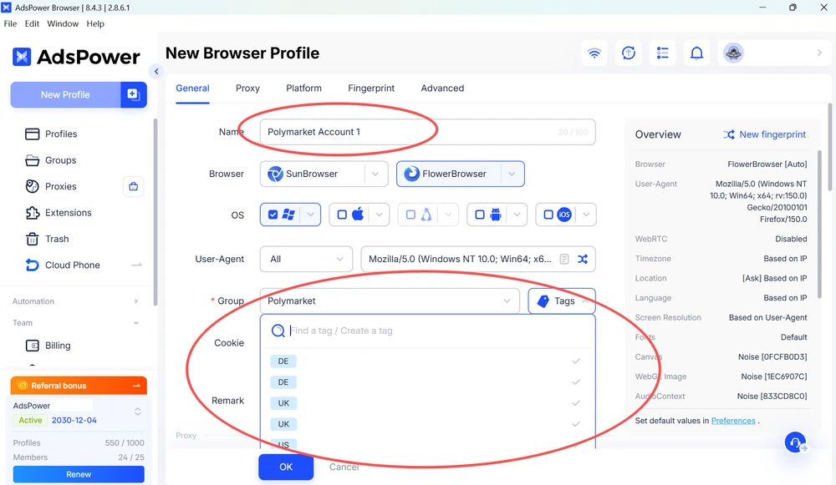Open the network status Wi-Fi icon

pos(594,53)
